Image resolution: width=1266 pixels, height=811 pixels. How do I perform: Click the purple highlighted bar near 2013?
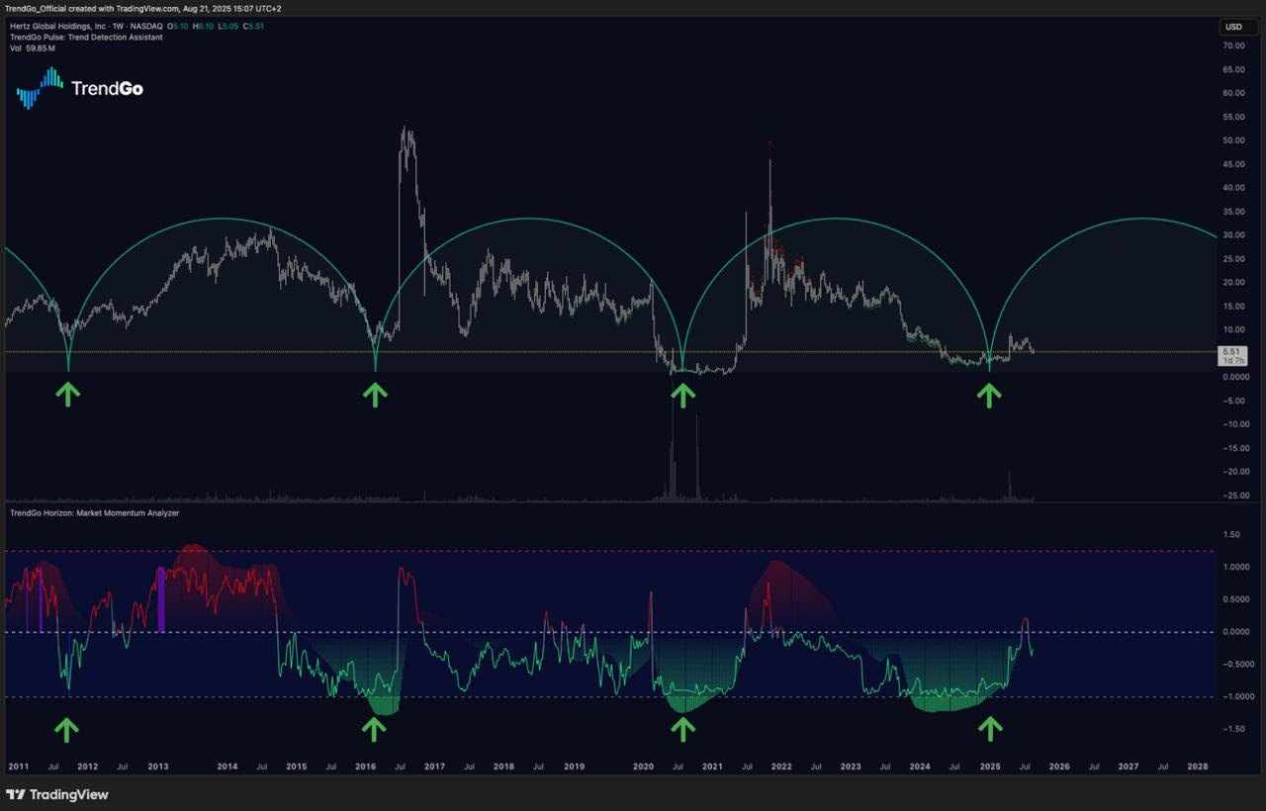[x=161, y=599]
